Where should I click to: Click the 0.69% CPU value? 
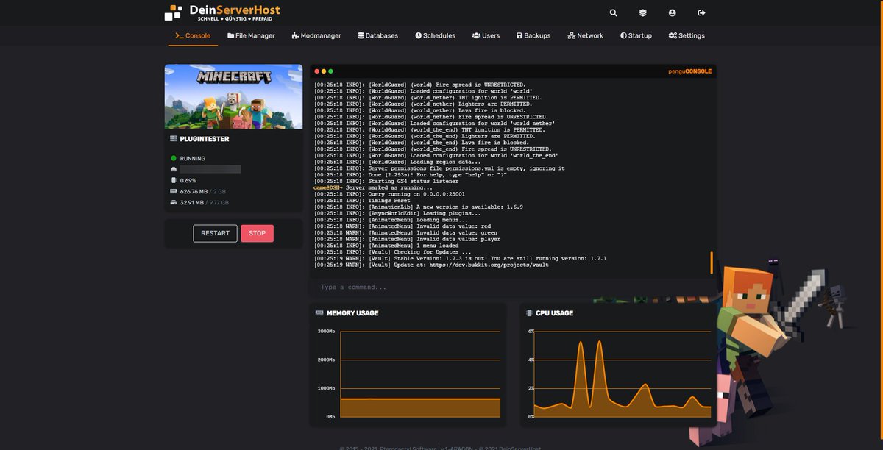188,180
